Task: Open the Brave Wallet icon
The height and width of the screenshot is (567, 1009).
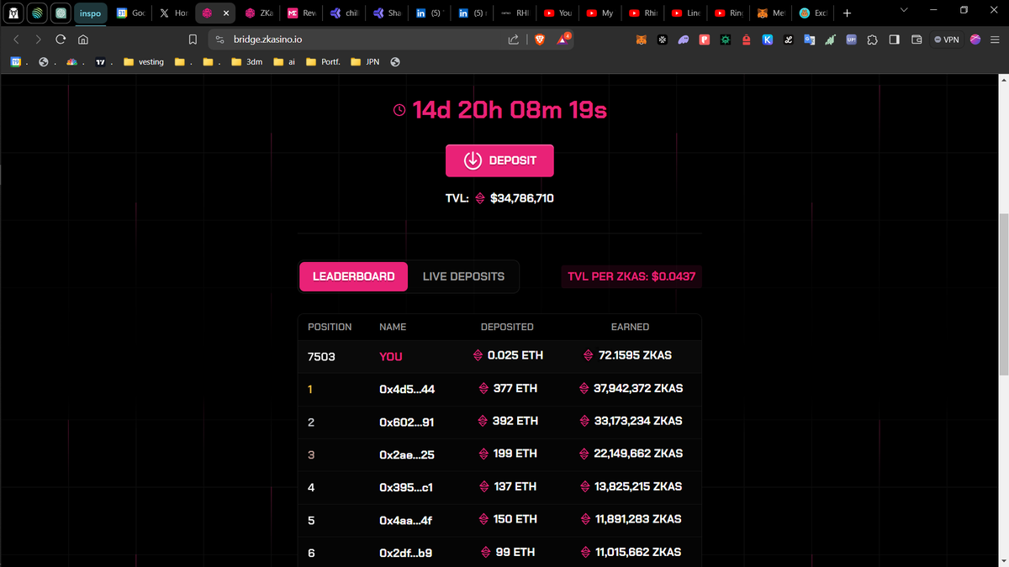Action: point(917,39)
